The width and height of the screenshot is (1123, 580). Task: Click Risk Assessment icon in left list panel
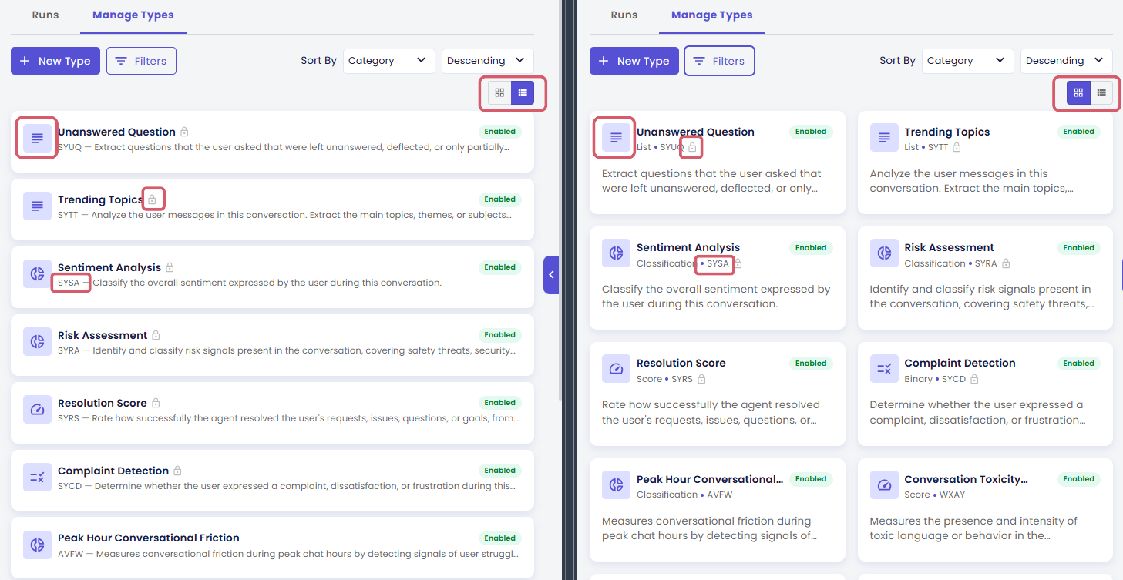pyautogui.click(x=37, y=342)
